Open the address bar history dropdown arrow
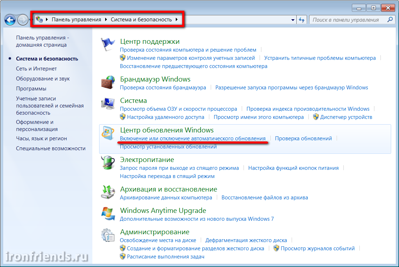399x267 pixels. point(293,20)
